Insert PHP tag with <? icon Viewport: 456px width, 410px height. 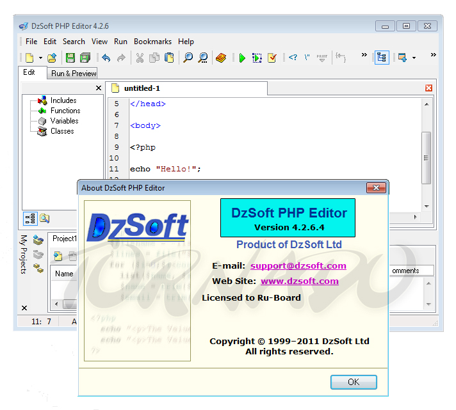292,58
